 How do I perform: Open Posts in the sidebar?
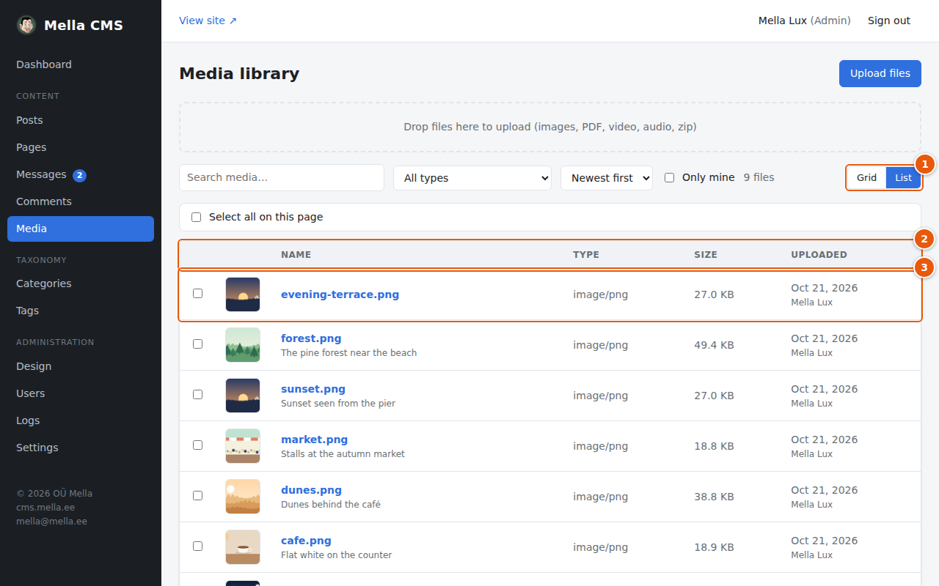point(81,120)
